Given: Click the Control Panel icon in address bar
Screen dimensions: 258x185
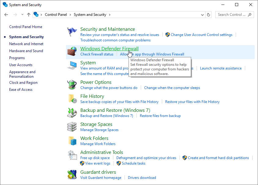Looking at the screenshot, I should point(36,14).
